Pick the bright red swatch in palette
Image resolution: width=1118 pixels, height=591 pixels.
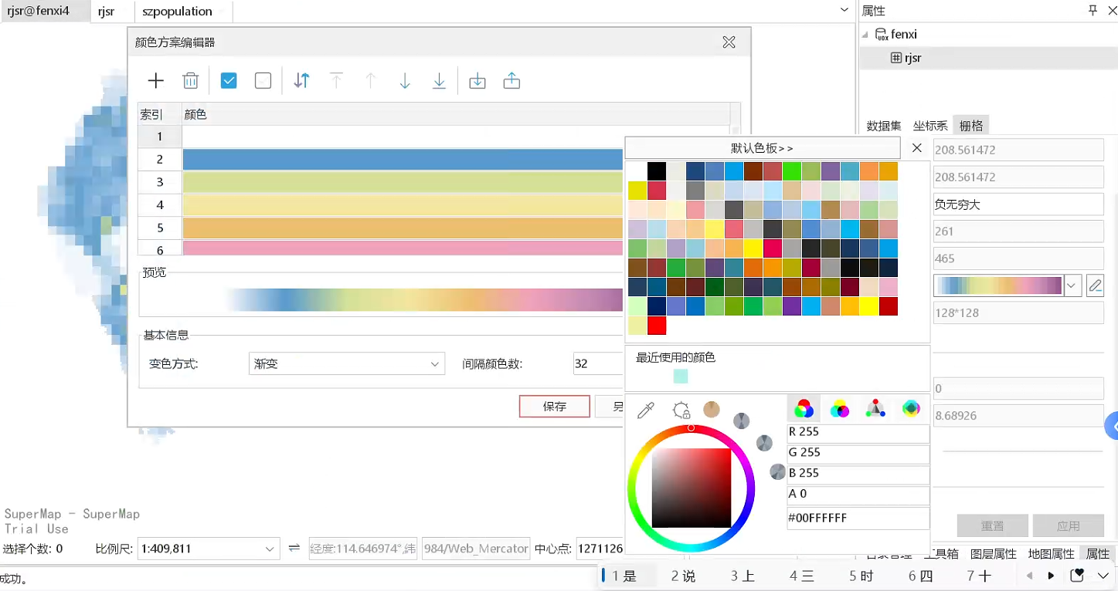tap(657, 326)
